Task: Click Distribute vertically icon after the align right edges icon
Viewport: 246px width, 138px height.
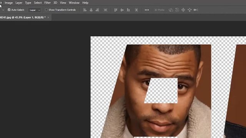Action: (x=105, y=10)
